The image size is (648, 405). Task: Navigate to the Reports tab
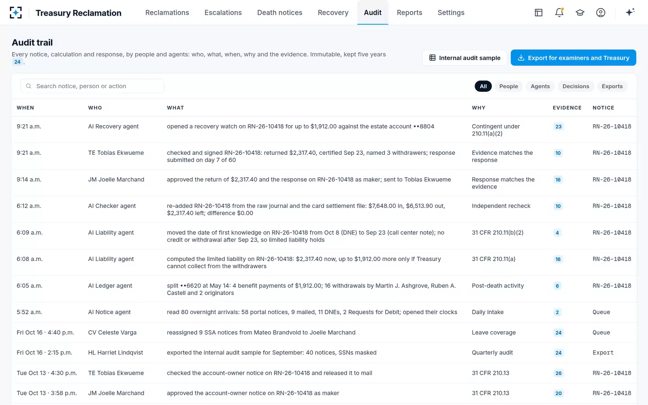click(x=409, y=13)
